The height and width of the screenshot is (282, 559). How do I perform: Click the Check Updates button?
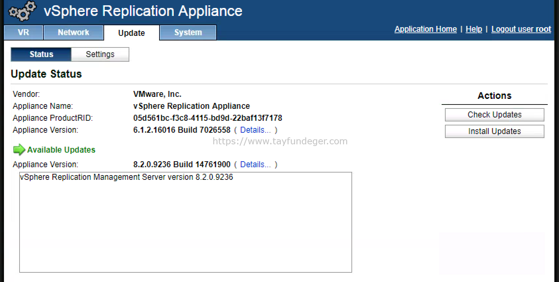pos(494,115)
